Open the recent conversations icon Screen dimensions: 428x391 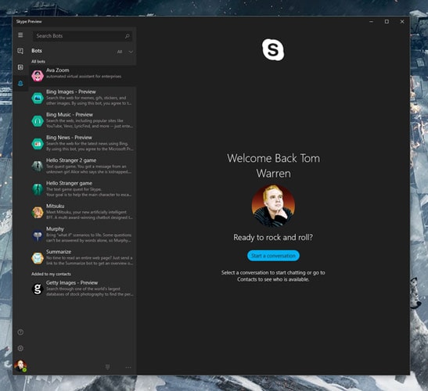(20, 51)
